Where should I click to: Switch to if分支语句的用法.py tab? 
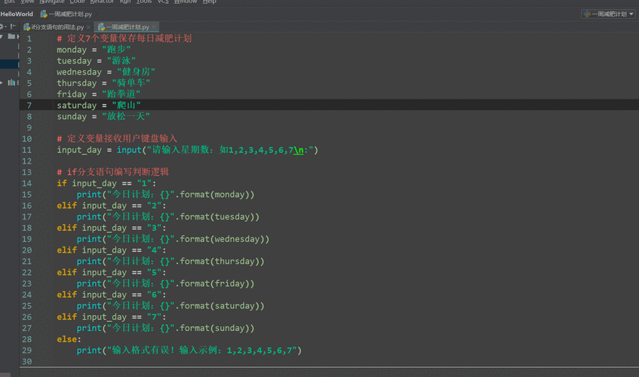tap(57, 27)
